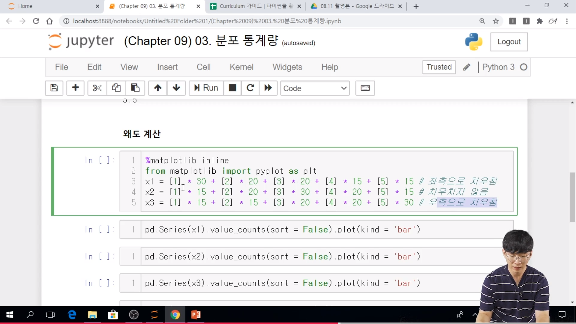This screenshot has width=576, height=324.
Task: Restart and run all fast-forward icon
Action: point(268,88)
